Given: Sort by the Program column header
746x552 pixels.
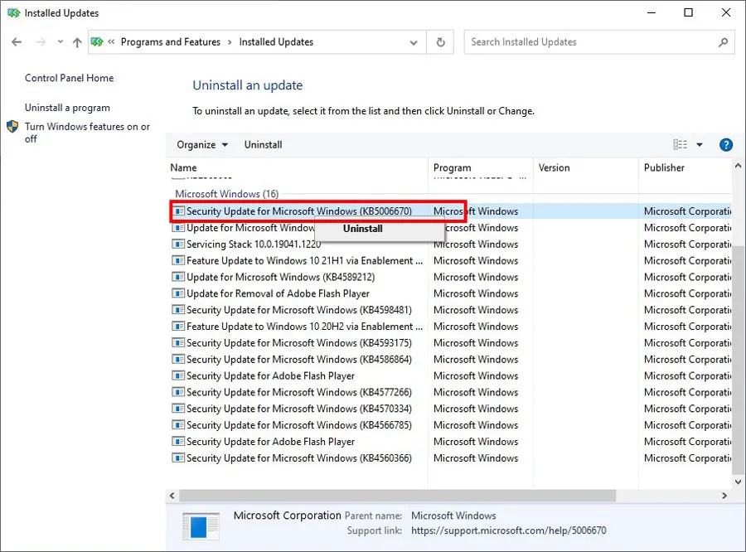Looking at the screenshot, I should [x=481, y=167].
